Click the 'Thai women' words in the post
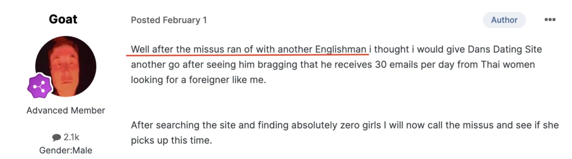Viewport: 572px width, 159px height. coord(508,65)
